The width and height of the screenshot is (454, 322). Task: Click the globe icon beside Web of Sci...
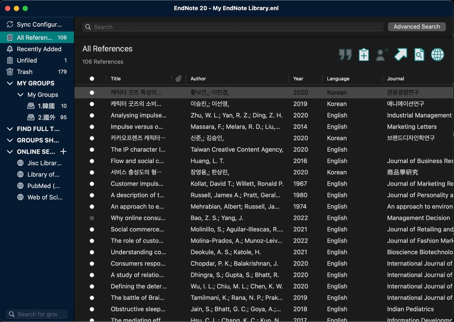tap(21, 197)
